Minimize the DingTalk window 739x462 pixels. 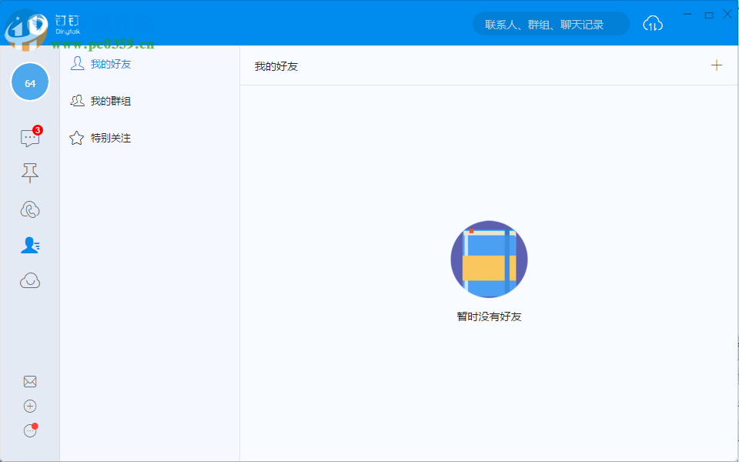click(x=687, y=15)
